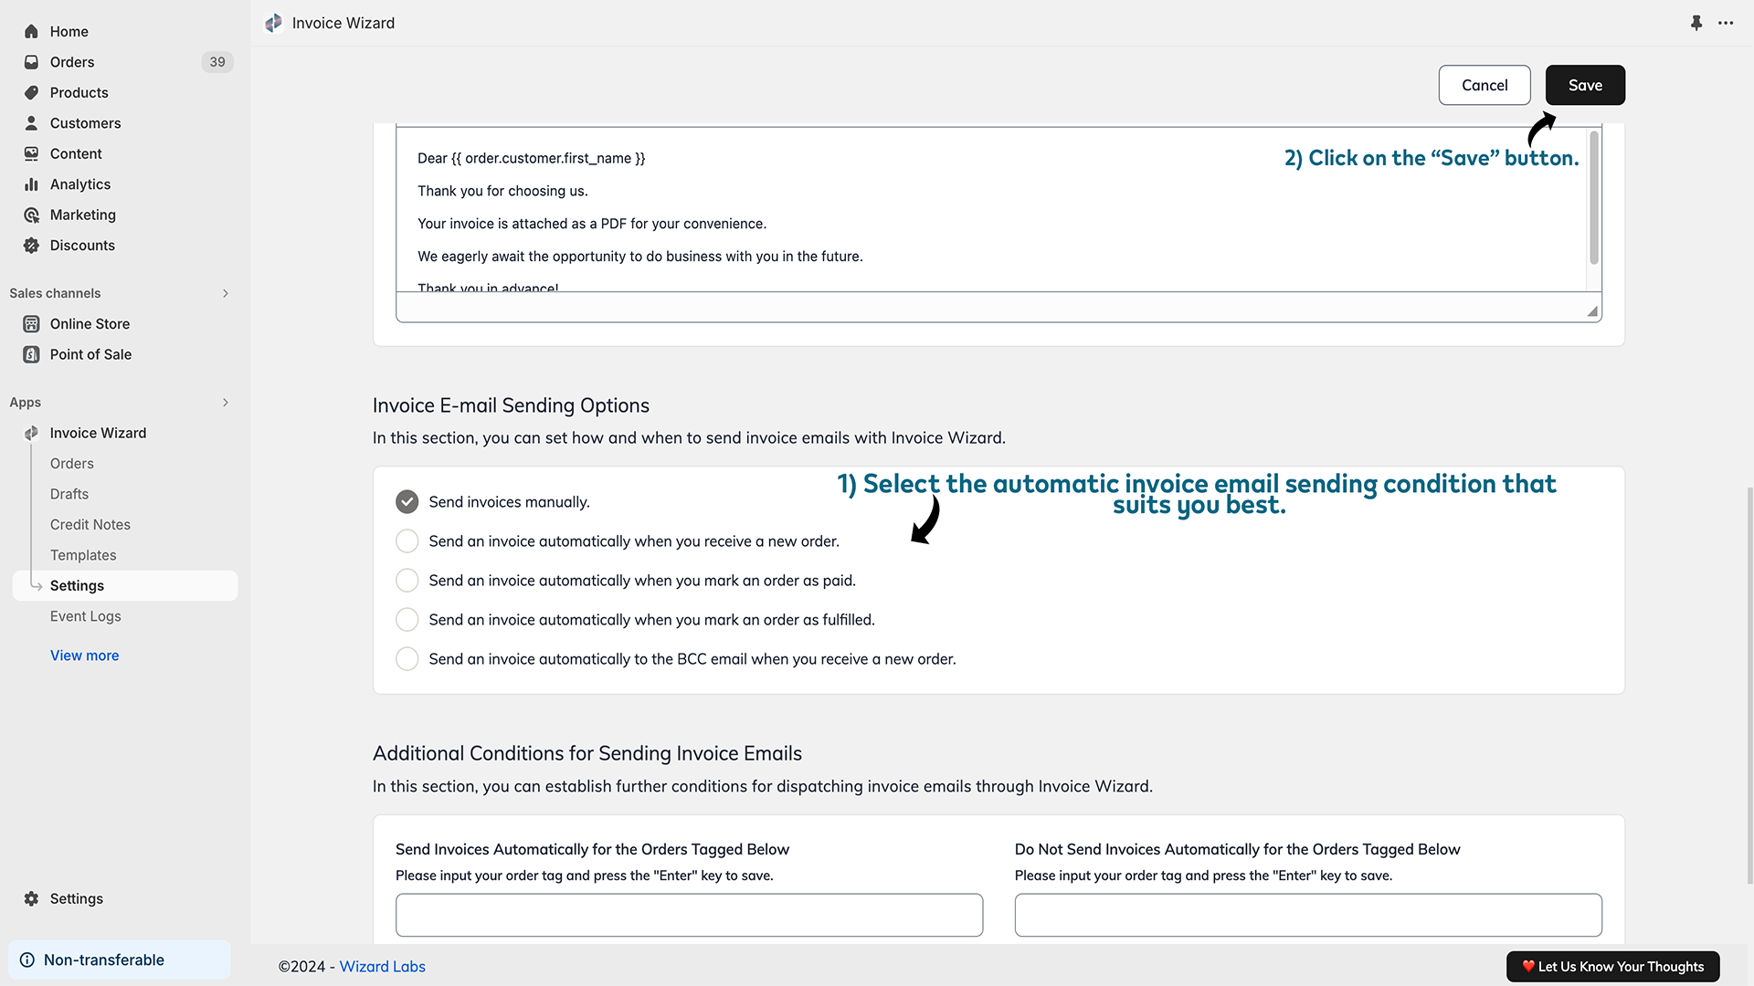Expand the Sales channels section chevron
This screenshot has height=986, width=1754.
(x=226, y=293)
